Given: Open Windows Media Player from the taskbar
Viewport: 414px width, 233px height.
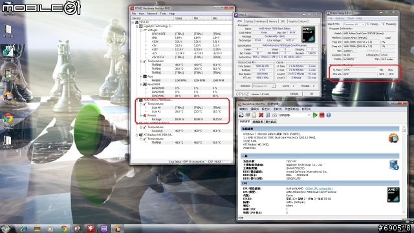Looking at the screenshot, I should coord(50,228).
